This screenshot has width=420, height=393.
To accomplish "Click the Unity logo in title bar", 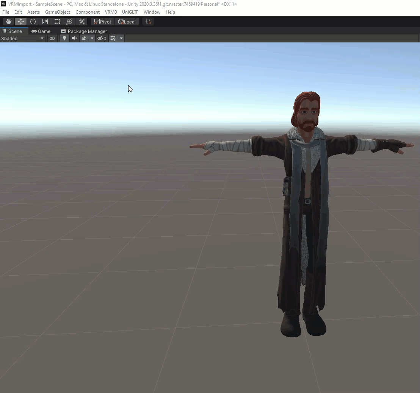I will tap(3, 4).
